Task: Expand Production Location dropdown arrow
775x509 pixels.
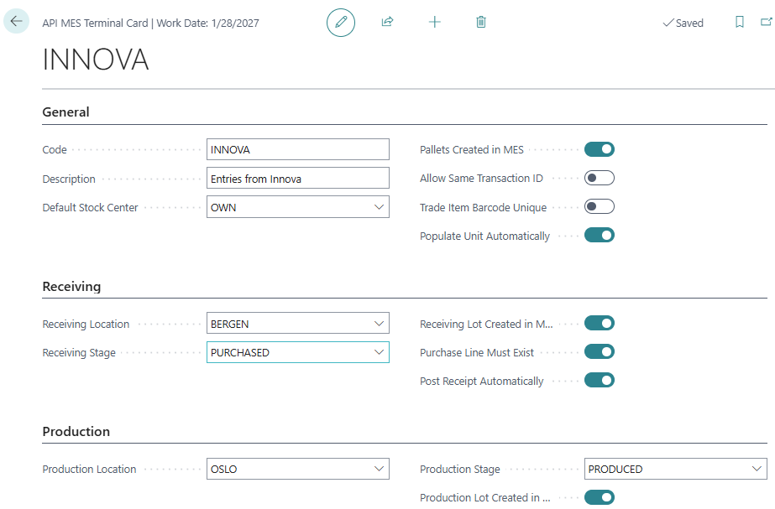Action: (x=379, y=469)
